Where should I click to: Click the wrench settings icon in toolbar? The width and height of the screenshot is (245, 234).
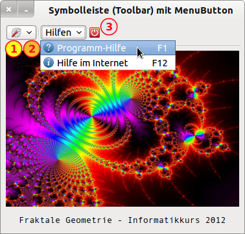[16, 32]
